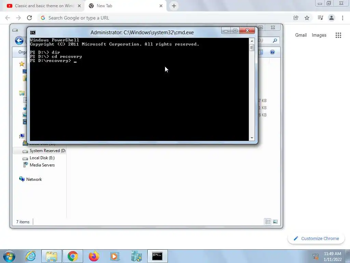This screenshot has height=263, width=350.
Task: Open the media controls icon in Chrome
Action: pos(321,18)
